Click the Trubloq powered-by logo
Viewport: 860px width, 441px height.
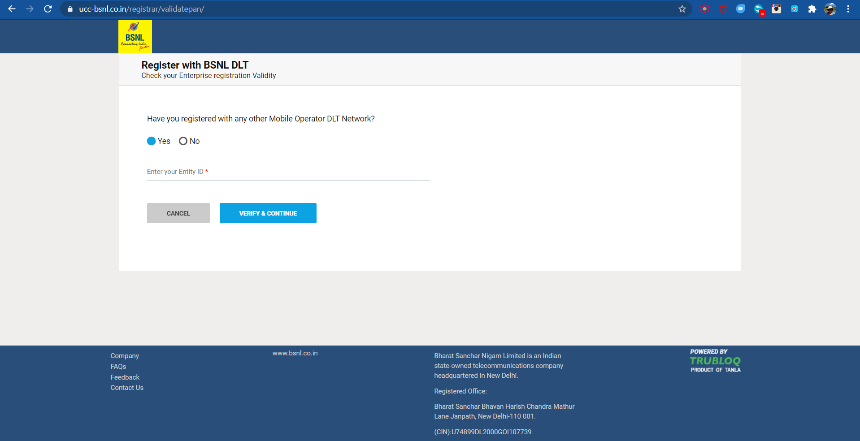[715, 361]
